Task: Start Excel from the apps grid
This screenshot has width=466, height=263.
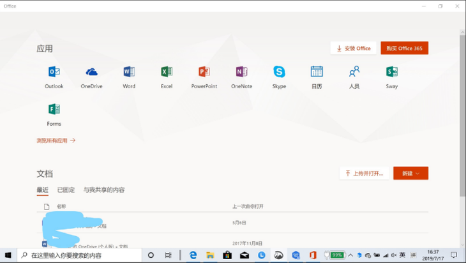Action: pos(167,72)
